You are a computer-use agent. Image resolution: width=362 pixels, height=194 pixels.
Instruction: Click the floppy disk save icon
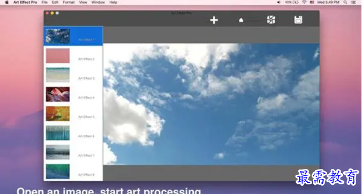pos(298,20)
